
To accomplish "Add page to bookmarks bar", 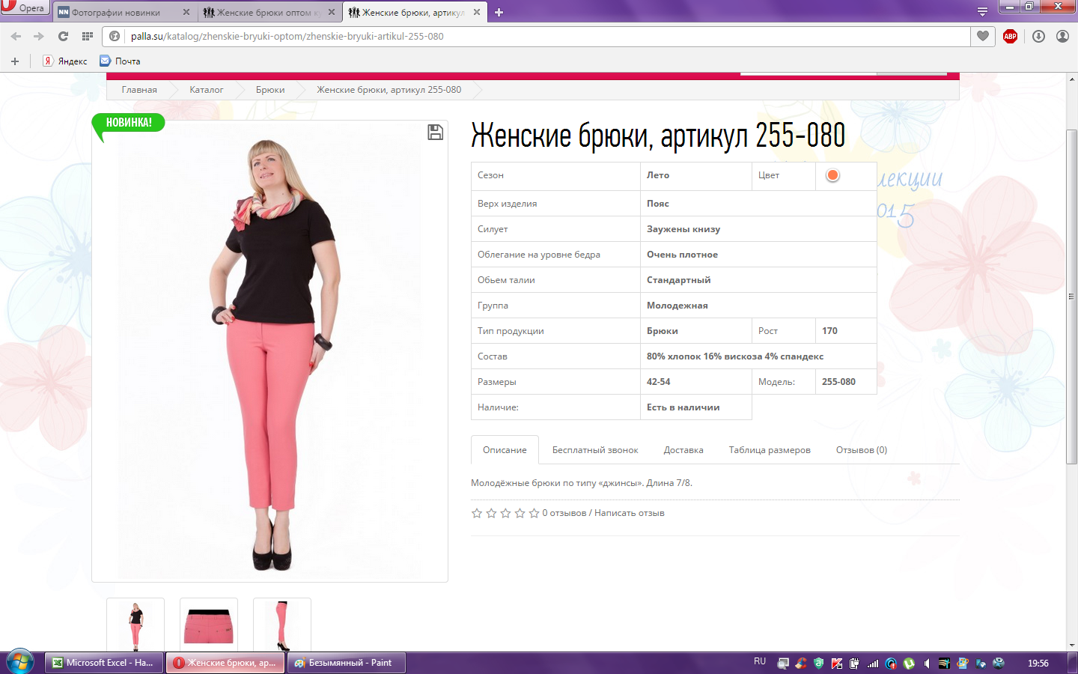I will click(15, 61).
